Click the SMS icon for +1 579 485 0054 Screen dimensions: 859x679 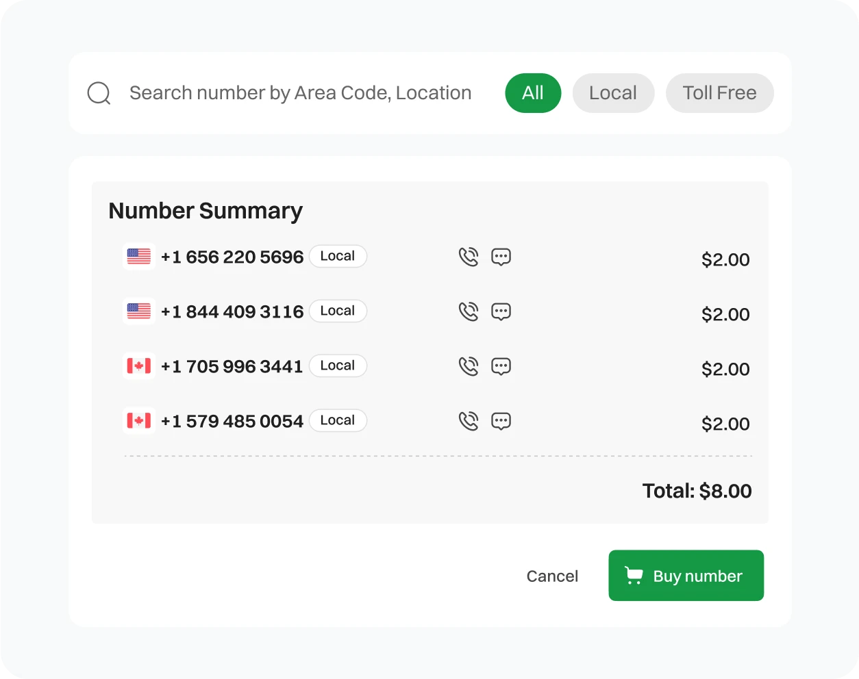coord(501,421)
